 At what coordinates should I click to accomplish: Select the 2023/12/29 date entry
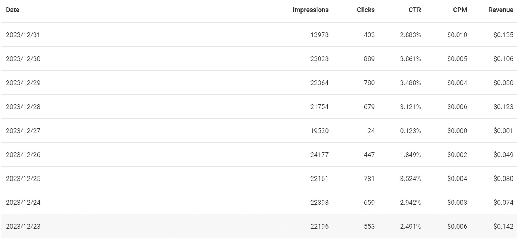point(23,83)
